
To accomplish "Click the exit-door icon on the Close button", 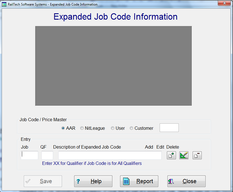I will (x=171, y=181).
